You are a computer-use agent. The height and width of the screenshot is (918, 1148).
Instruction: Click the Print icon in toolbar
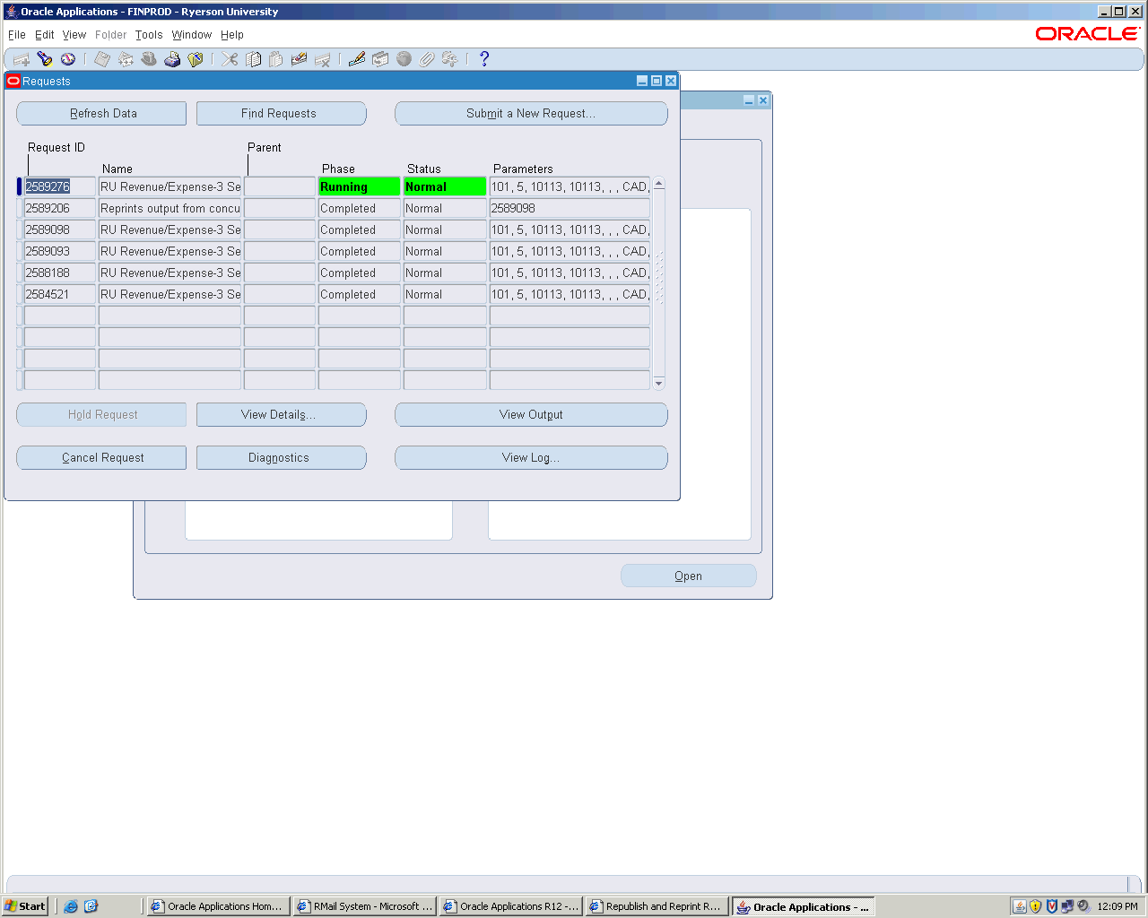[172, 59]
